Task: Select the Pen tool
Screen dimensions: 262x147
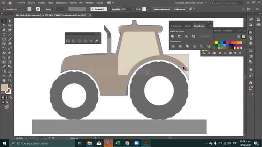Action: tap(4, 30)
